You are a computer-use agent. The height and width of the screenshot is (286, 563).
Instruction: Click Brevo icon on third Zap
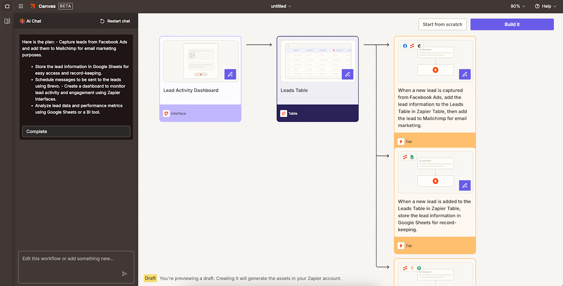[x=419, y=268]
